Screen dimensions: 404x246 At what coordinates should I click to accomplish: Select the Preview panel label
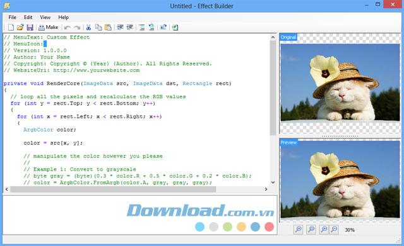pyautogui.click(x=288, y=143)
